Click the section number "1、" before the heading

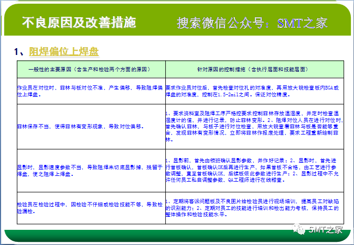pyautogui.click(x=21, y=51)
